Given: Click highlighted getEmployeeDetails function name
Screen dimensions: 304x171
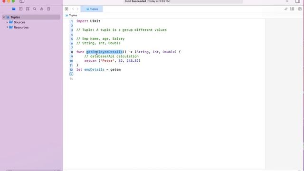Looking at the screenshot, I should (104, 52).
